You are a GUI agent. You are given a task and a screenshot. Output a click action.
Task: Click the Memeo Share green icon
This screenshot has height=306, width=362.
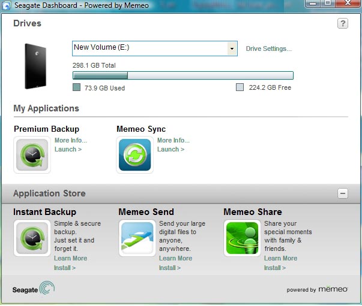(x=242, y=238)
